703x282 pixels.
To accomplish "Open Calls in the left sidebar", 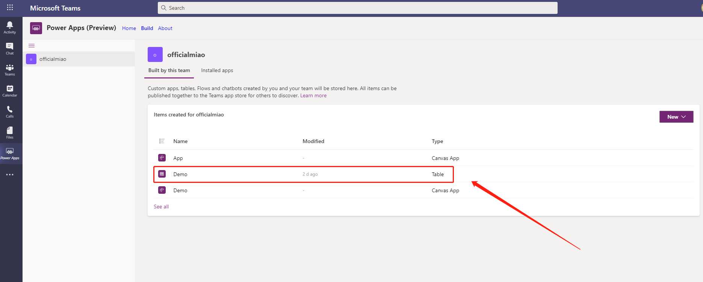I will pos(10,112).
